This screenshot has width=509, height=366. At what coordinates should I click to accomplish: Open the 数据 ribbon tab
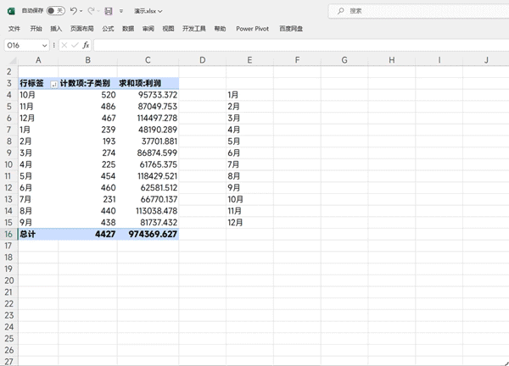click(128, 29)
